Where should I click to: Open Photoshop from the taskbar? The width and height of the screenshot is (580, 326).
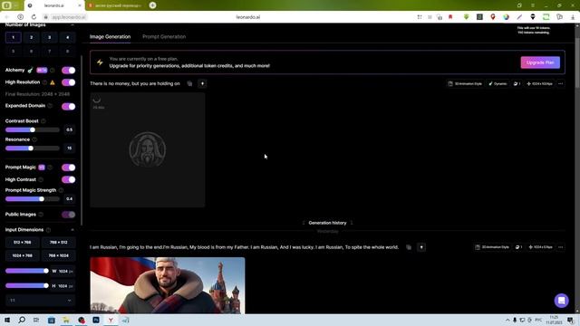[x=96, y=320]
